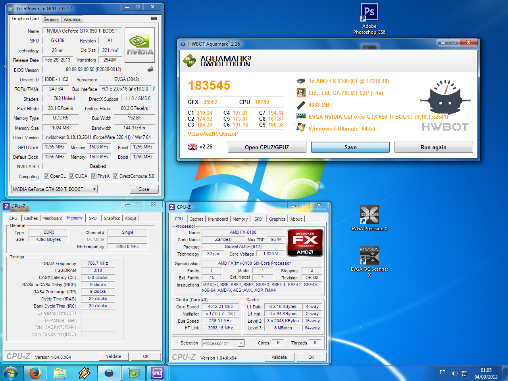The width and height of the screenshot is (508, 381).
Task: Click the BIOS Version 80.06.59.00.50 field
Action: click(x=94, y=69)
